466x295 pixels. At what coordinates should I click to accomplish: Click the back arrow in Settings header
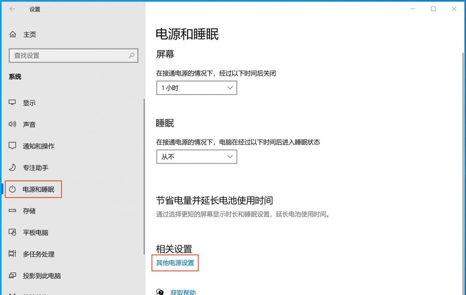coord(12,9)
